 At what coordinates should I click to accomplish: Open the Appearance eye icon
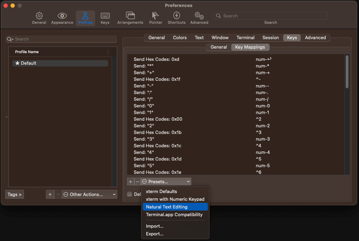click(x=62, y=16)
